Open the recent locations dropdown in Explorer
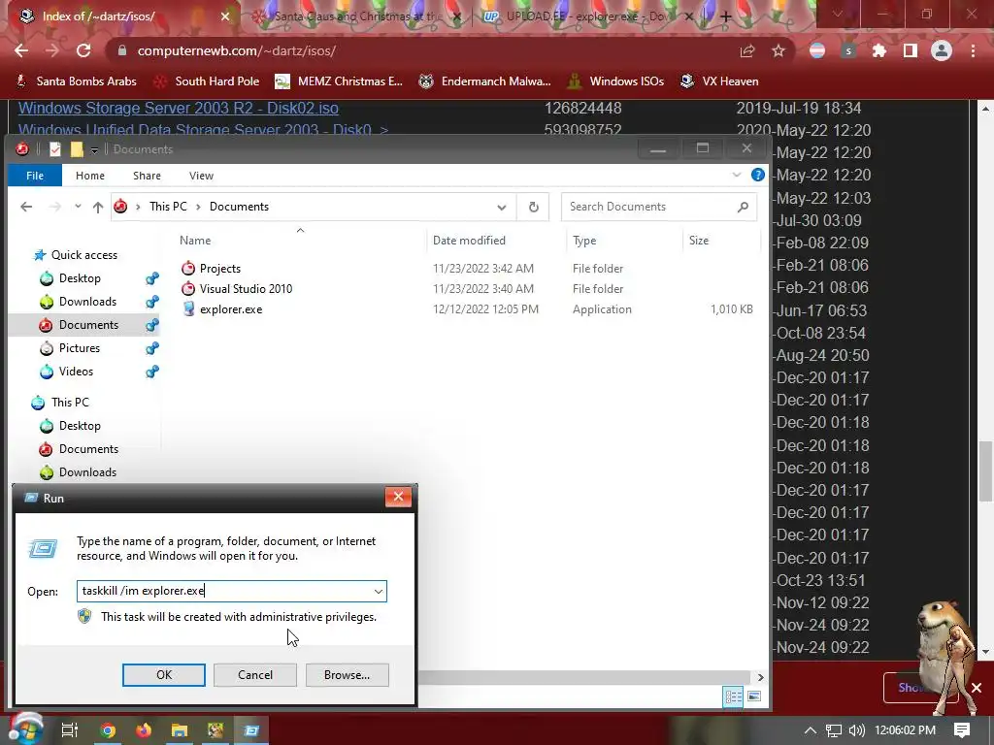This screenshot has width=994, height=745. click(78, 207)
